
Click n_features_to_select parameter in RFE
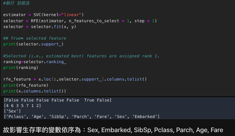tap(94, 21)
